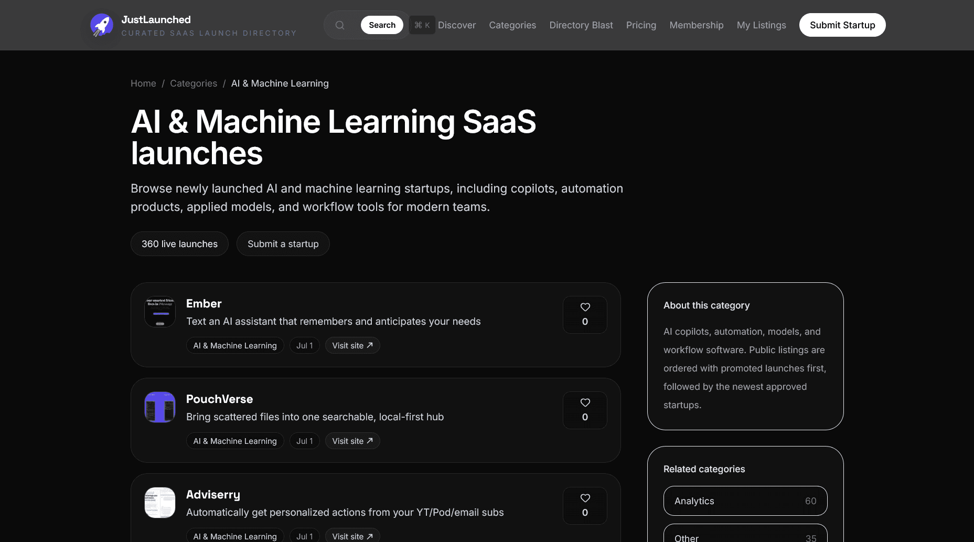
Task: Open the Pricing nav link
Action: coord(641,25)
